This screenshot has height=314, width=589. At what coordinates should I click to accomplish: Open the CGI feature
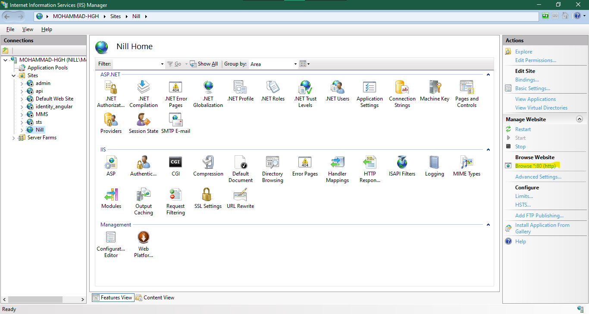click(x=176, y=166)
